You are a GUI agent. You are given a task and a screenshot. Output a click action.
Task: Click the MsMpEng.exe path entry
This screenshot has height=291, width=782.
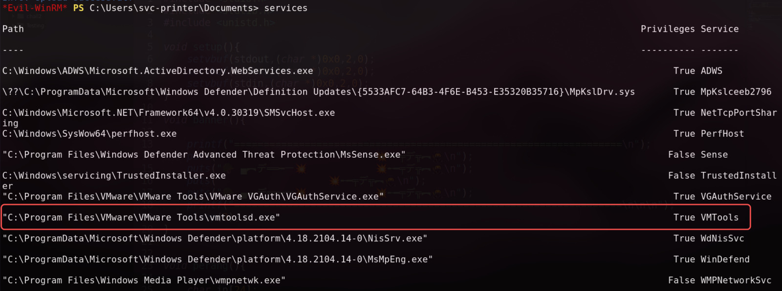(217, 260)
